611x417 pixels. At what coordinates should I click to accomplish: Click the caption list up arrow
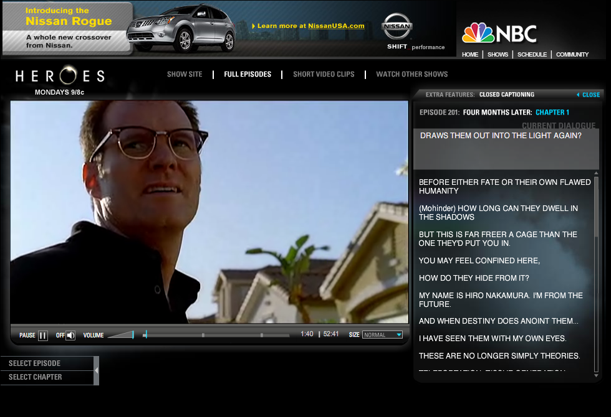pyautogui.click(x=596, y=173)
